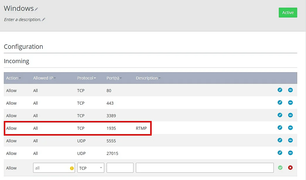This screenshot has height=180, width=306.
Task: Remove the TCP port 80 rule
Action: point(290,90)
